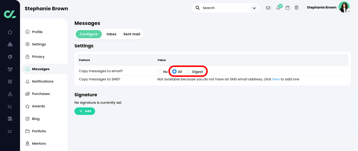Open Blog in sidebar menu
Image resolution: width=358 pixels, height=151 pixels.
click(36, 119)
